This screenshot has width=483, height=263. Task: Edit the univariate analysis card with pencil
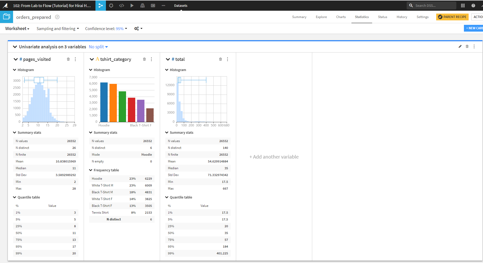(x=460, y=46)
